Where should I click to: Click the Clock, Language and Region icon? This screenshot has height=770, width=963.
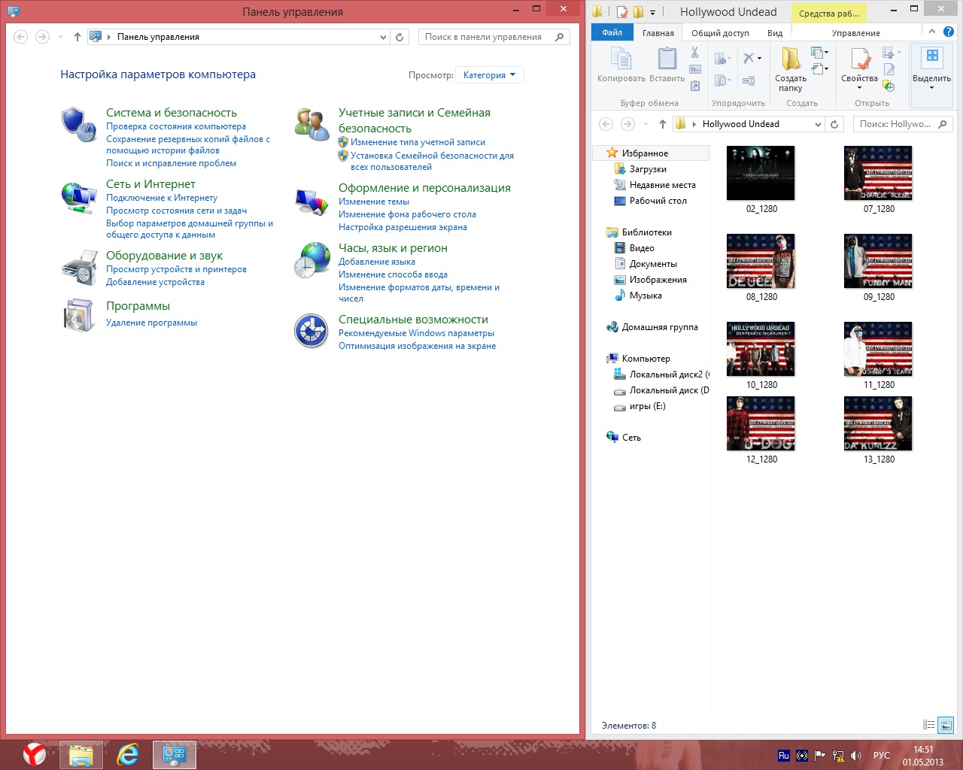coord(312,260)
